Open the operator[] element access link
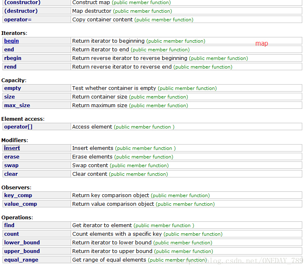Image resolution: width=308 pixels, height=269 pixels. tap(18, 127)
